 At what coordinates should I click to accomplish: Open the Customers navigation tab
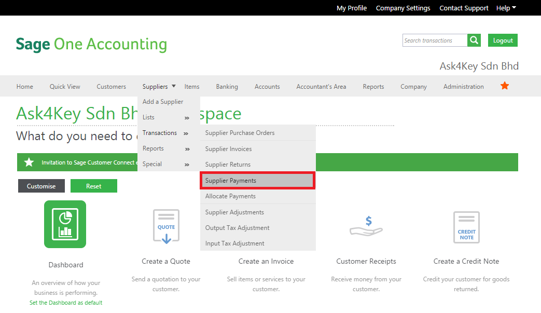(x=111, y=87)
